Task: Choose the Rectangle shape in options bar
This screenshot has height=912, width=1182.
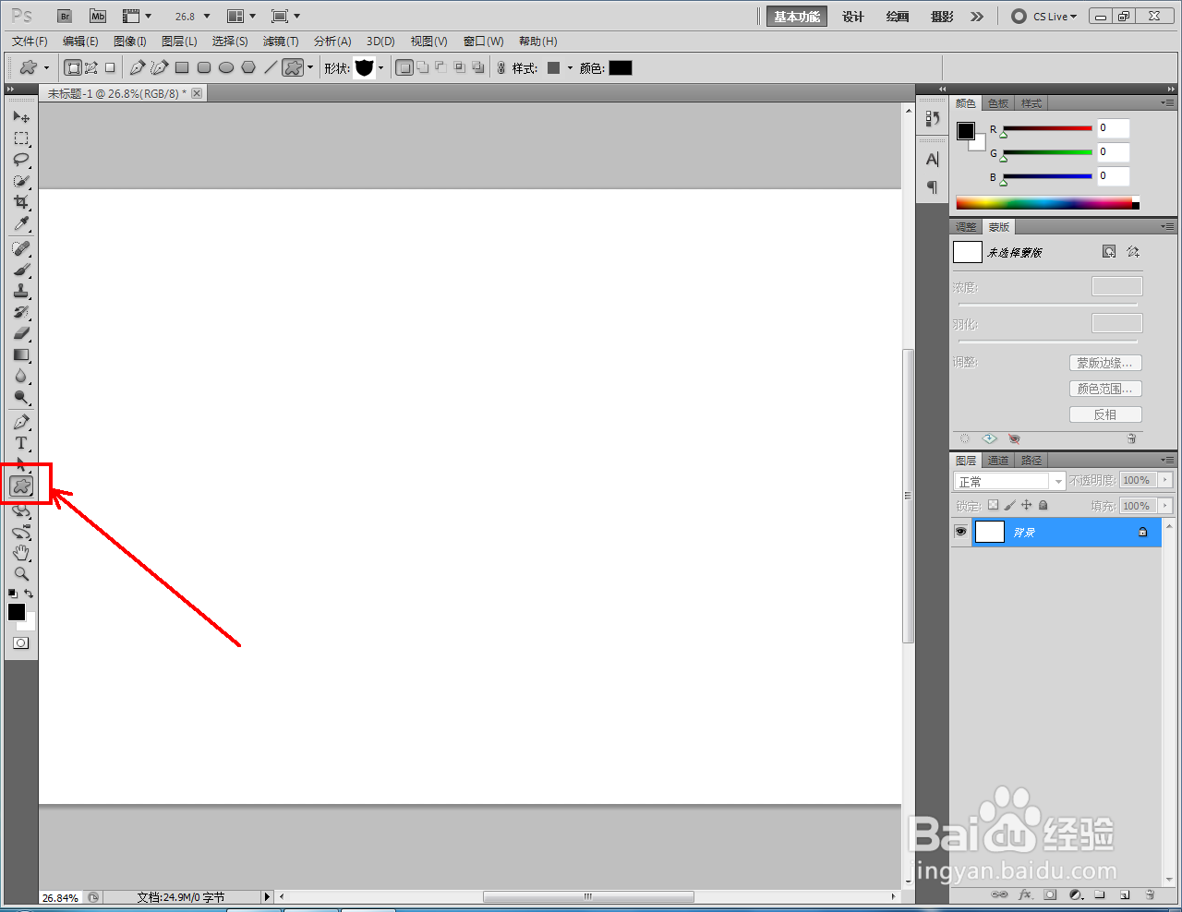Action: [182, 67]
